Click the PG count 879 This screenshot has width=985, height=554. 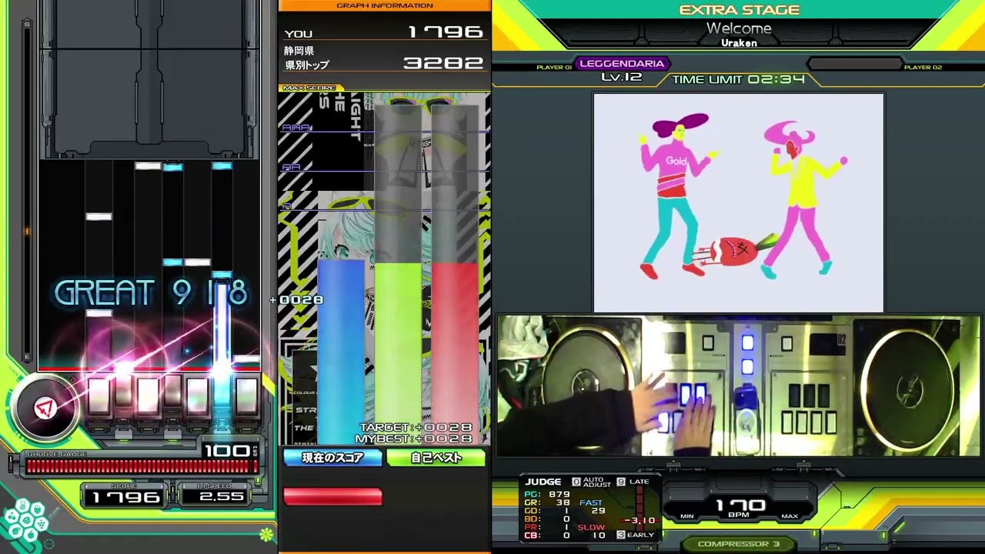tap(559, 495)
